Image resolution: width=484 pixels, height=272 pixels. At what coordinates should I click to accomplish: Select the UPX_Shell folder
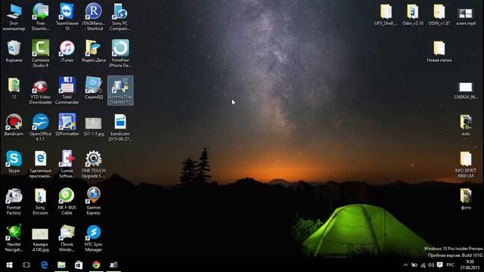(386, 14)
